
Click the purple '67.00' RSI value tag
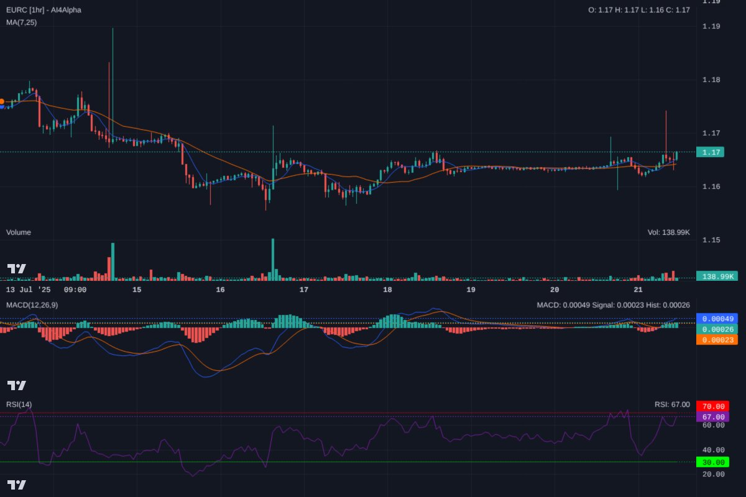[713, 417]
